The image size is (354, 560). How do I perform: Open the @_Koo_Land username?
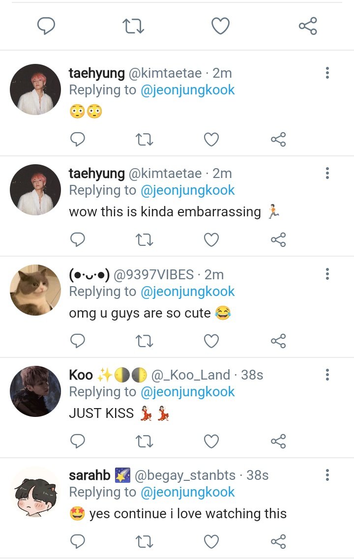click(x=191, y=375)
